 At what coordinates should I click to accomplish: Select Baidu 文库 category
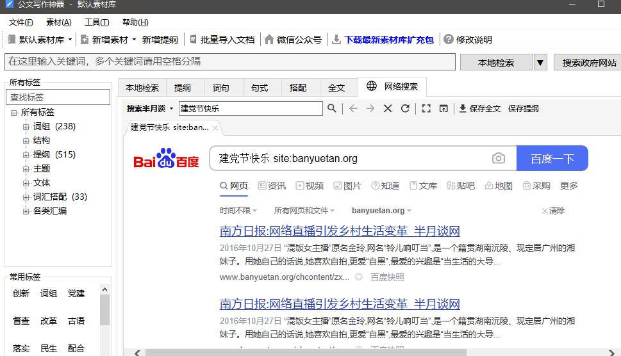click(423, 186)
